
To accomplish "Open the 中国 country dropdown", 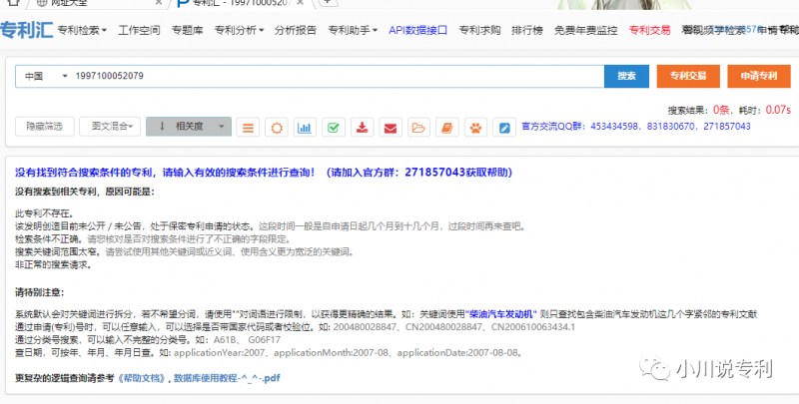I will tap(46, 77).
